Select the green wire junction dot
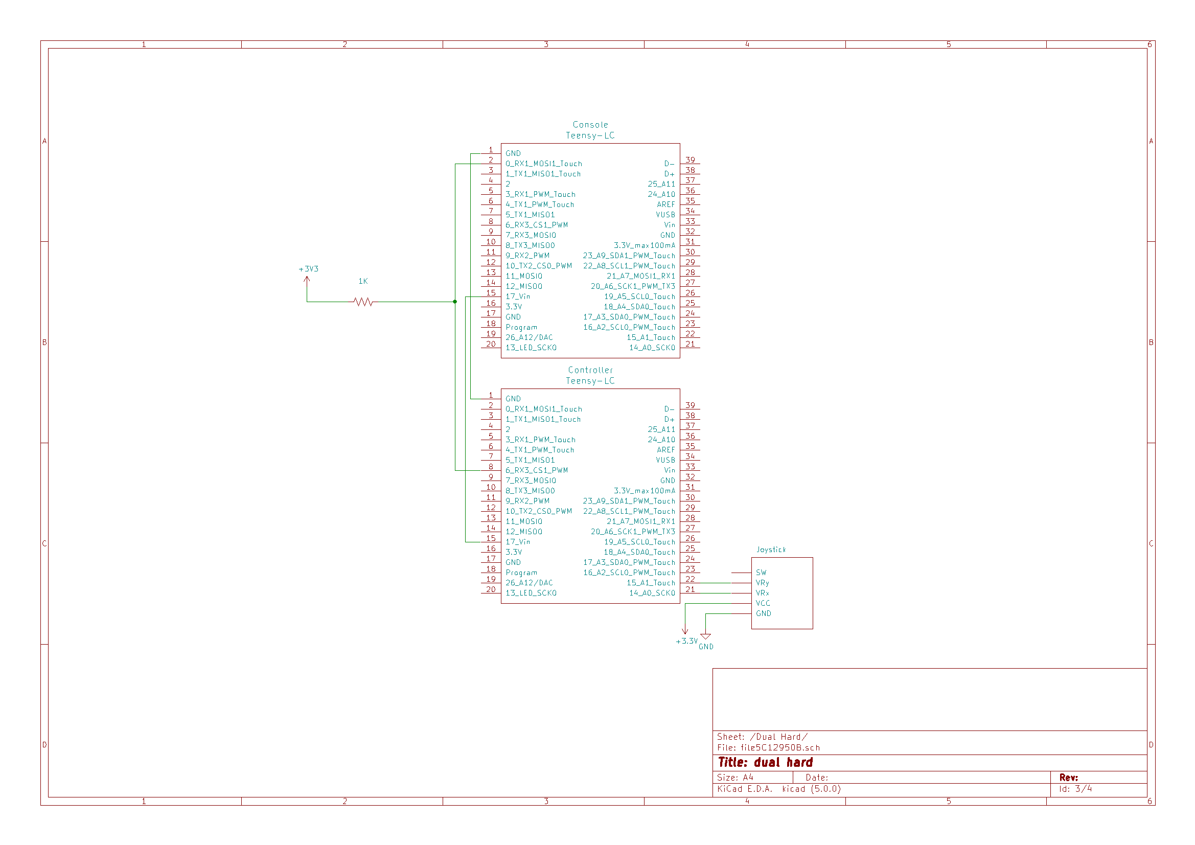 point(455,302)
